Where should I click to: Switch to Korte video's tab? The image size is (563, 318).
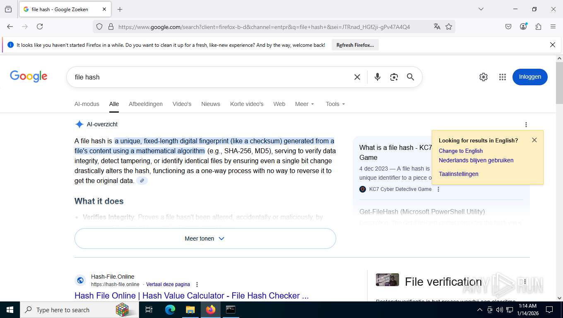(x=247, y=104)
